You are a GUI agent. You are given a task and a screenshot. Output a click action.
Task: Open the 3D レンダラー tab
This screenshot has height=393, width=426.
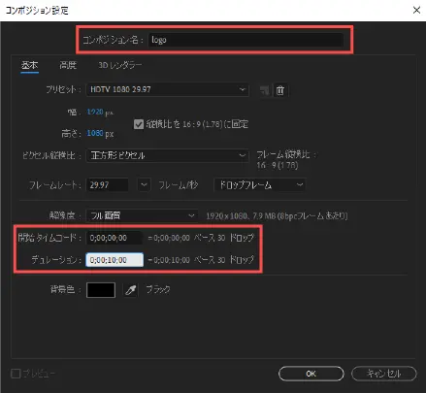pyautogui.click(x=120, y=65)
